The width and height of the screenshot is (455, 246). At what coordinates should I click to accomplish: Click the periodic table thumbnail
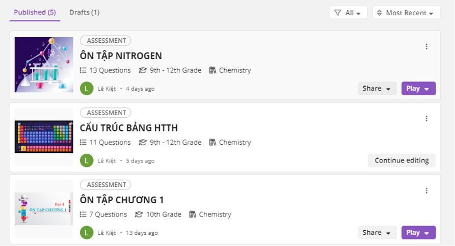(x=45, y=136)
